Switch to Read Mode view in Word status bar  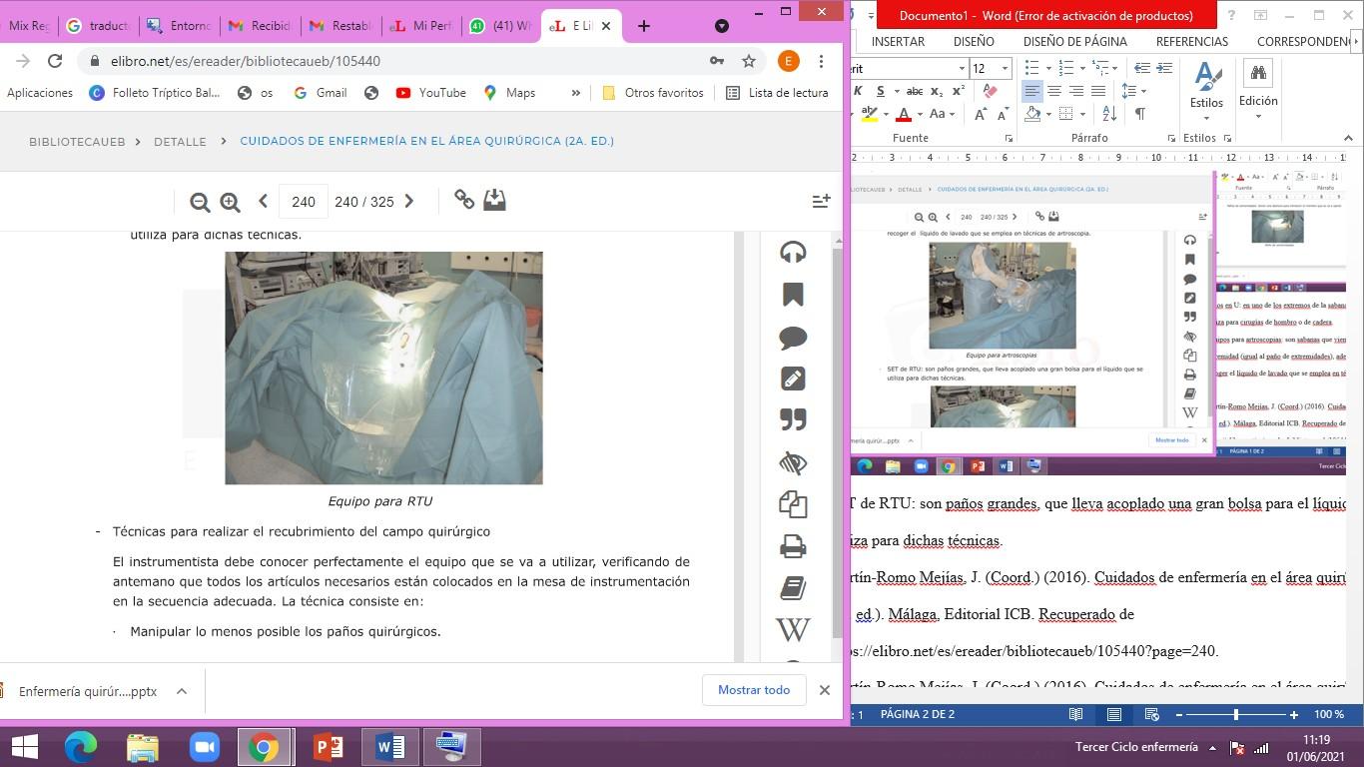click(x=1076, y=714)
